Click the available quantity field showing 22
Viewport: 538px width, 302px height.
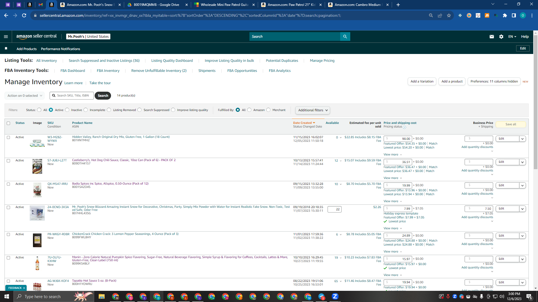335,209
